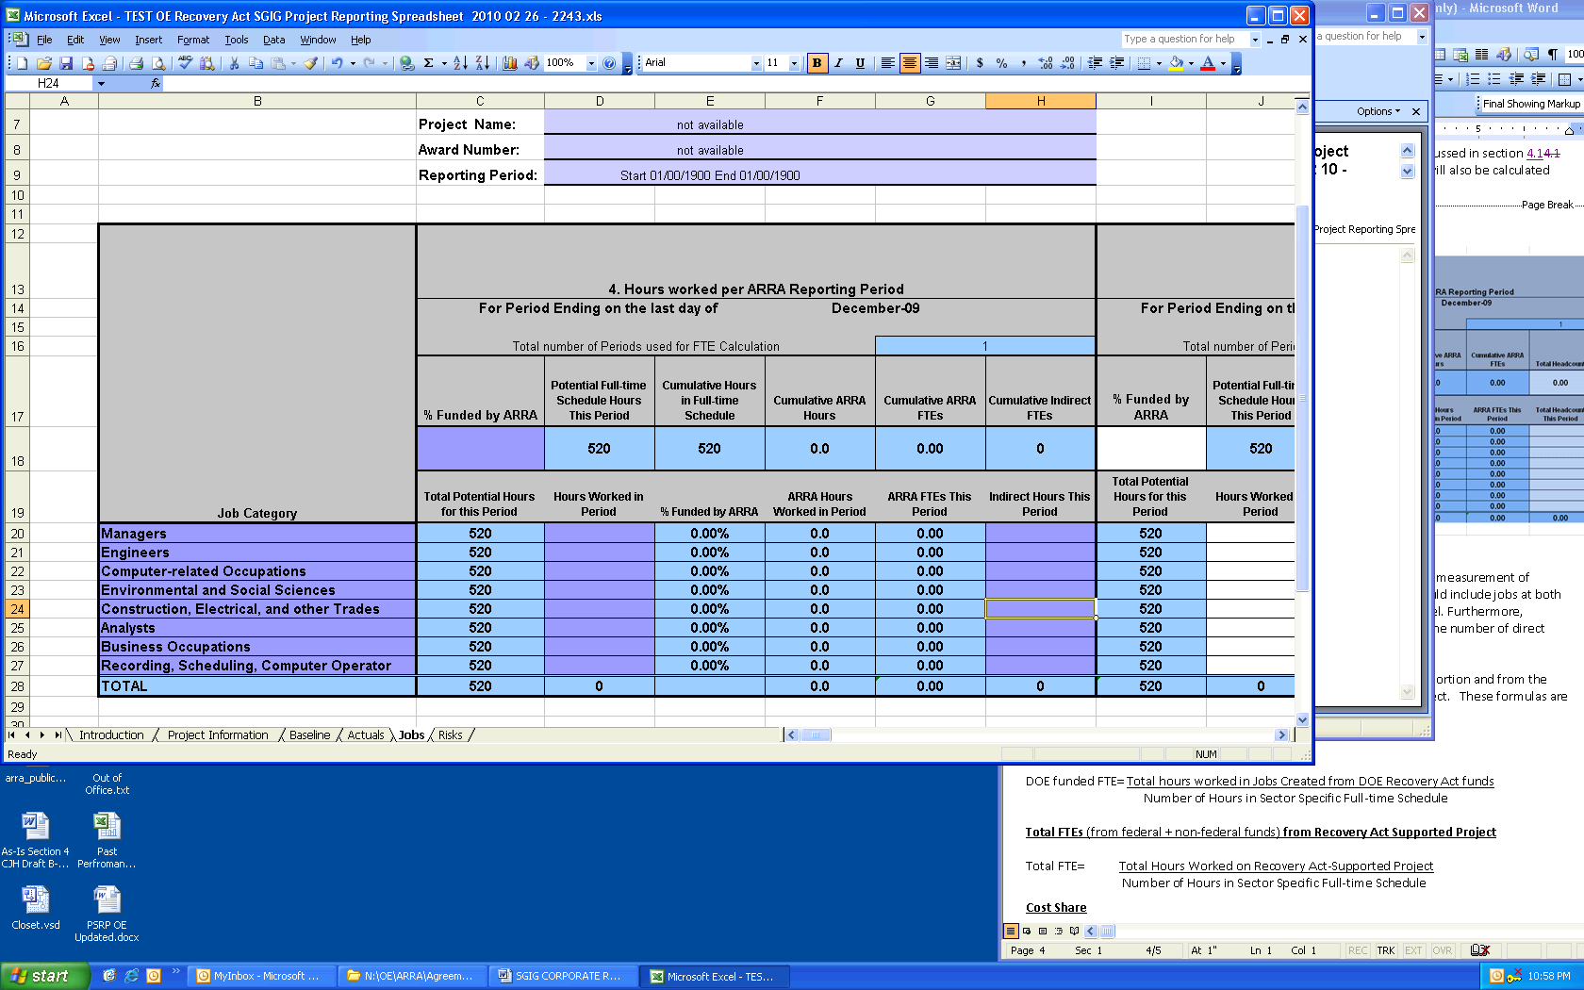The width and height of the screenshot is (1584, 990).
Task: Apply Currency Style dollar sign icon
Action: pos(980,63)
